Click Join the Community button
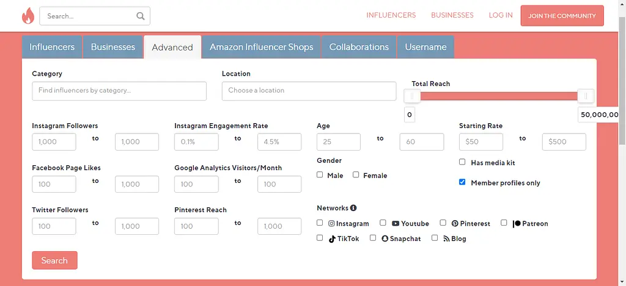 [562, 16]
